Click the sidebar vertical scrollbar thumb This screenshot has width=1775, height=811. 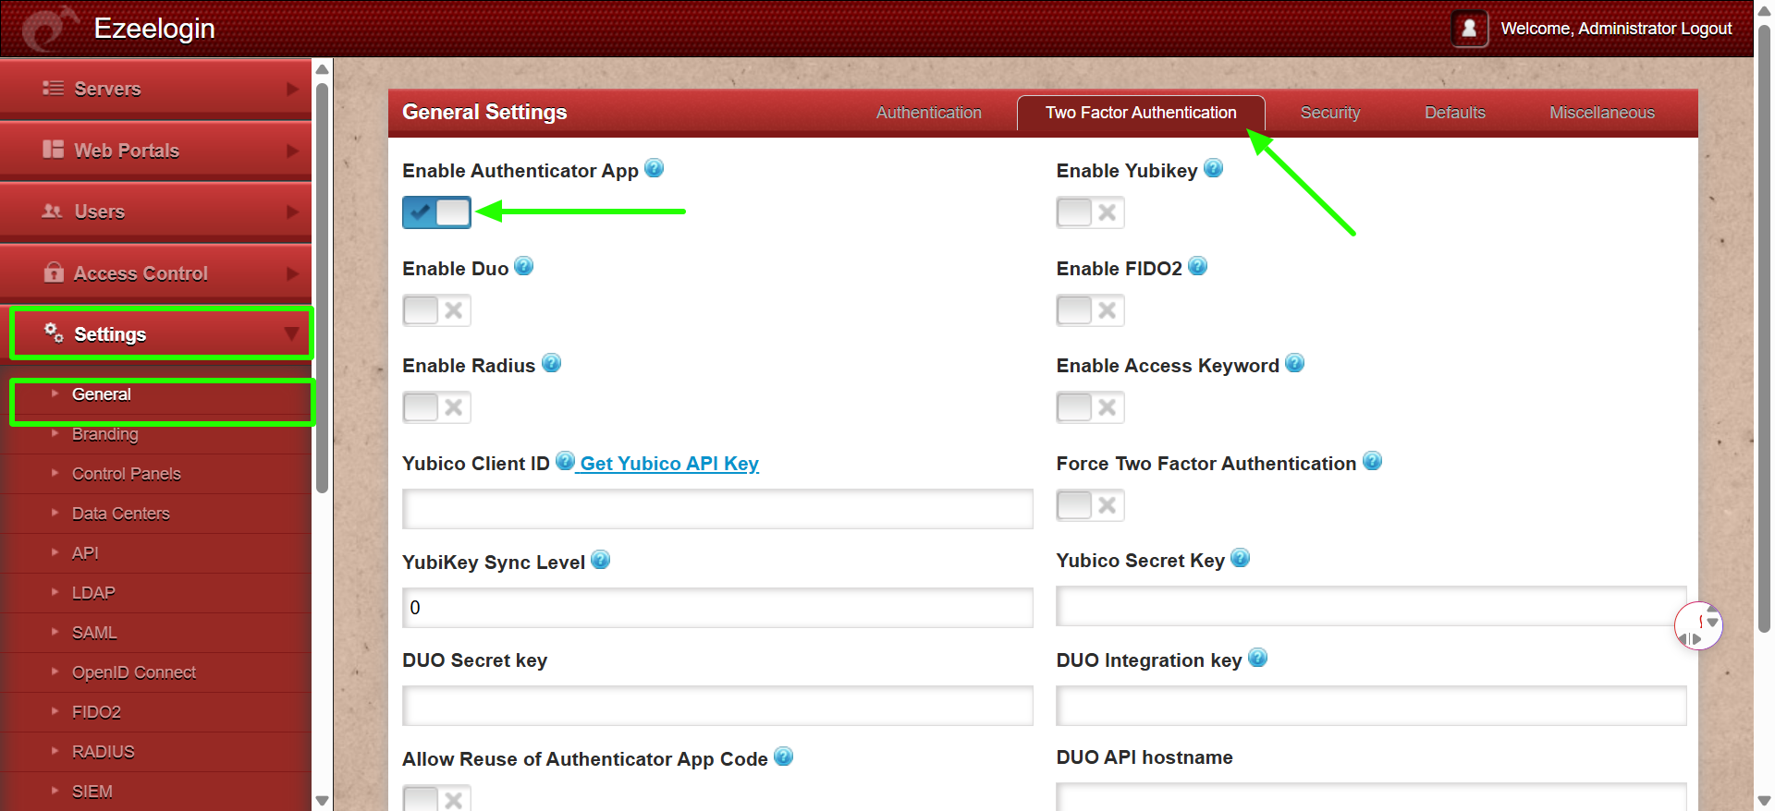[x=322, y=286]
